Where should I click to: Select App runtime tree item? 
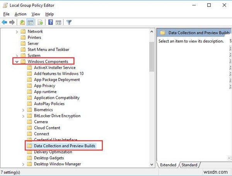coord(45,92)
